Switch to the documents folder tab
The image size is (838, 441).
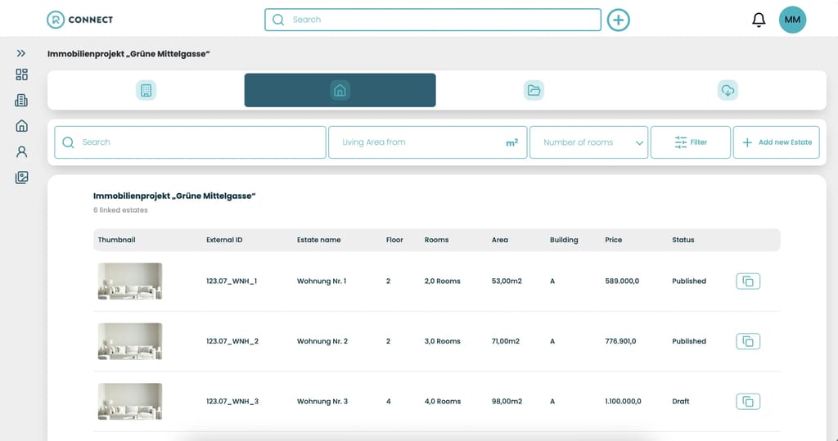[534, 90]
